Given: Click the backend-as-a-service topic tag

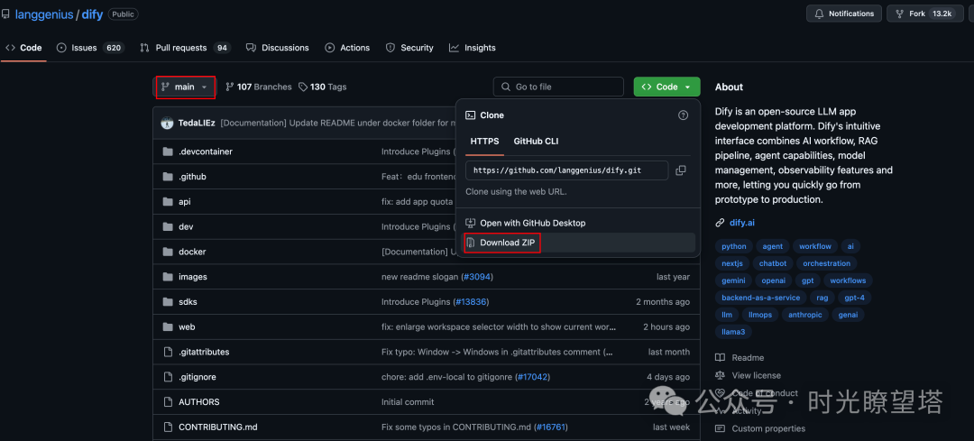Looking at the screenshot, I should click(x=760, y=298).
